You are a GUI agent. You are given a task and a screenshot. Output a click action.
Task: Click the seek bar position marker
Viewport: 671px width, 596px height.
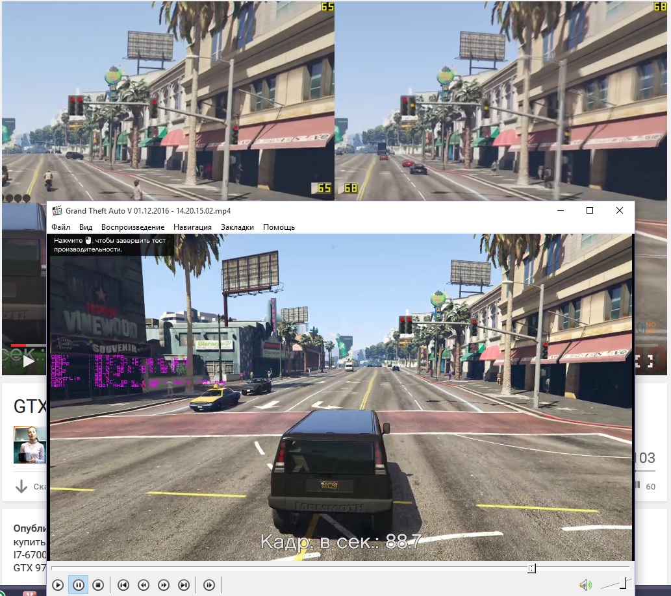531,568
